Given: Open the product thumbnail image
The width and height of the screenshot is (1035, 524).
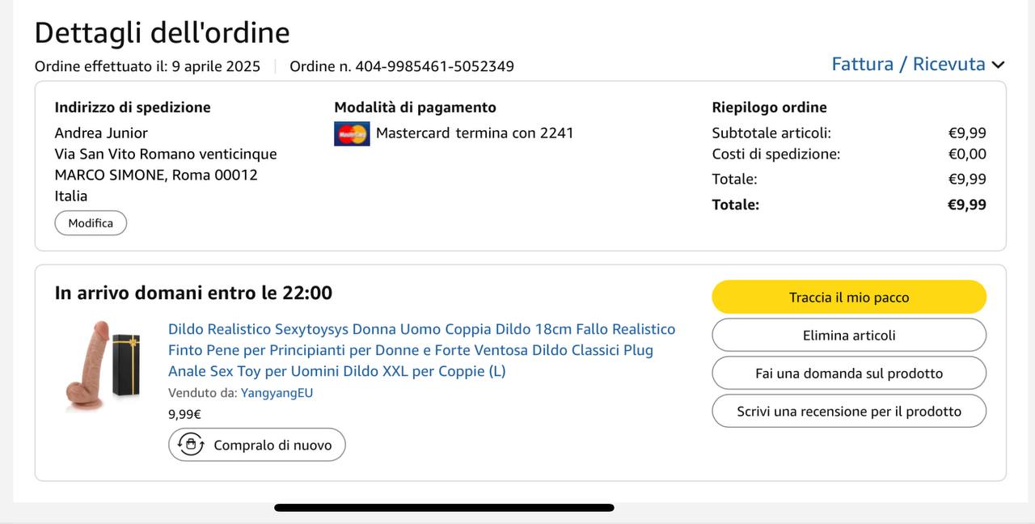Looking at the screenshot, I should pyautogui.click(x=103, y=366).
